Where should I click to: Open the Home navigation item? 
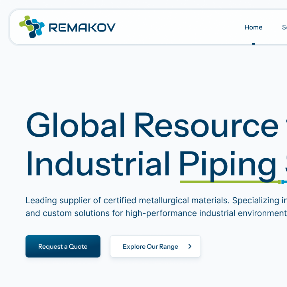point(253,27)
